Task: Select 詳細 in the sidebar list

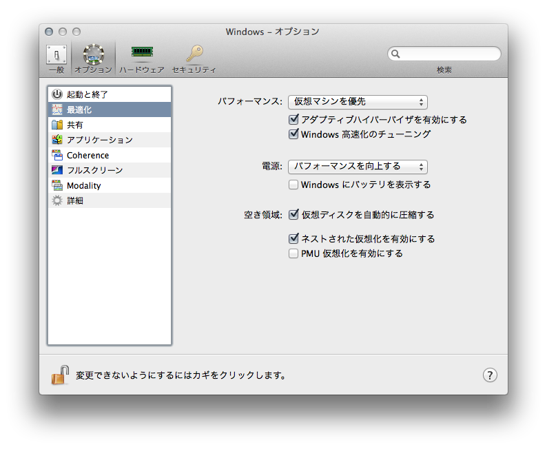Action: pos(110,200)
